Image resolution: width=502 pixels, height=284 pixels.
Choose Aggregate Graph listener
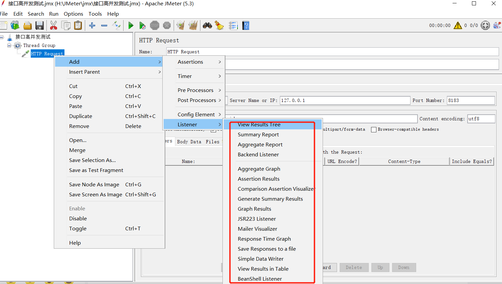tap(273, 169)
